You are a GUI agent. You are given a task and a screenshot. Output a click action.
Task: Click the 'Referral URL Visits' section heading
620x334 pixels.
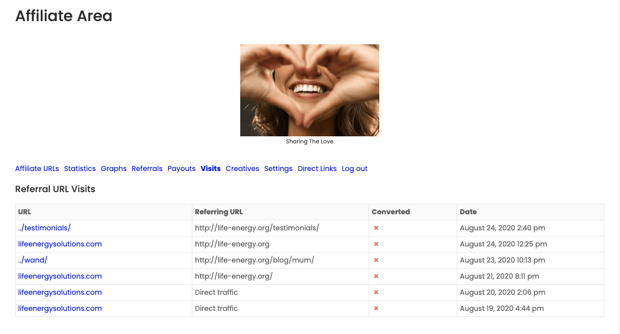click(55, 189)
